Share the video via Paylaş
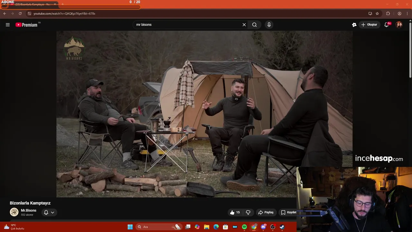Image resolution: width=412 pixels, height=232 pixels. pos(266,212)
